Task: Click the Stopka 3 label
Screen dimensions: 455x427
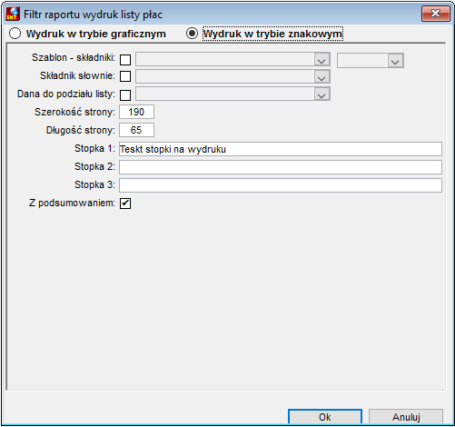Action: tap(94, 184)
